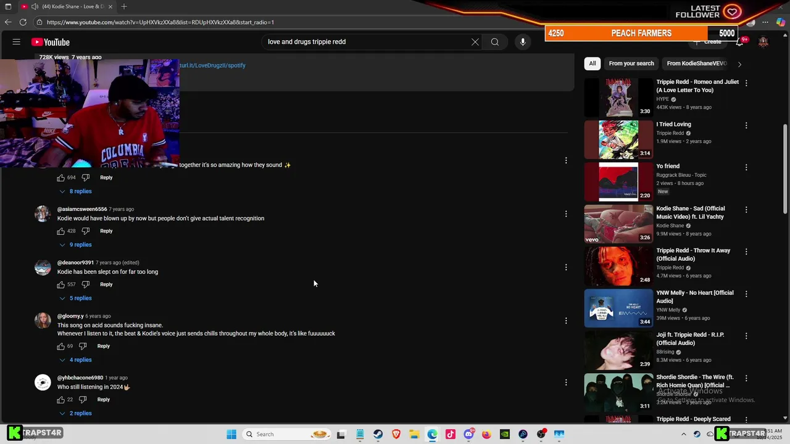Screen dimensions: 790x444
Task: Expand 4 replies under @gloomy.y comment
Action: click(75, 360)
